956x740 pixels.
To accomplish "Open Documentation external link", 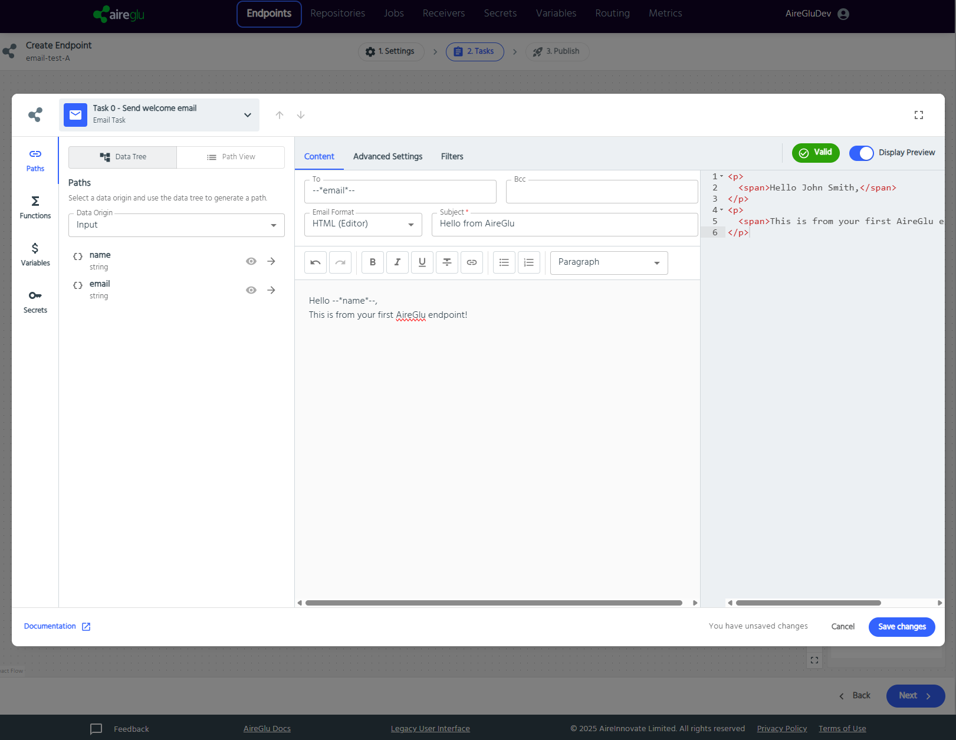I will click(57, 626).
